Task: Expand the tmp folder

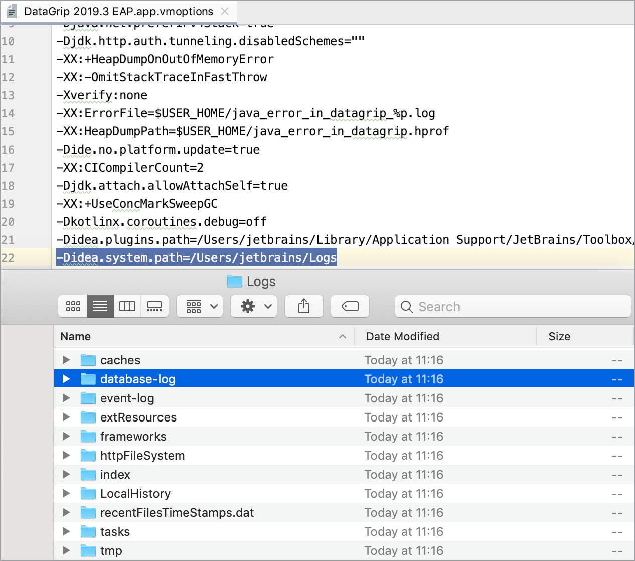Action: pyautogui.click(x=66, y=550)
